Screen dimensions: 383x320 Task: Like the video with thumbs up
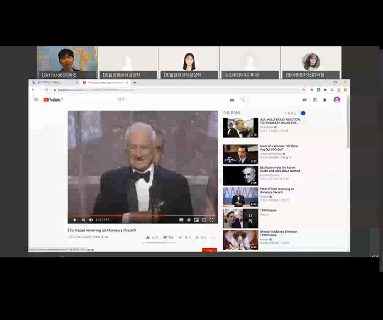tap(147, 238)
